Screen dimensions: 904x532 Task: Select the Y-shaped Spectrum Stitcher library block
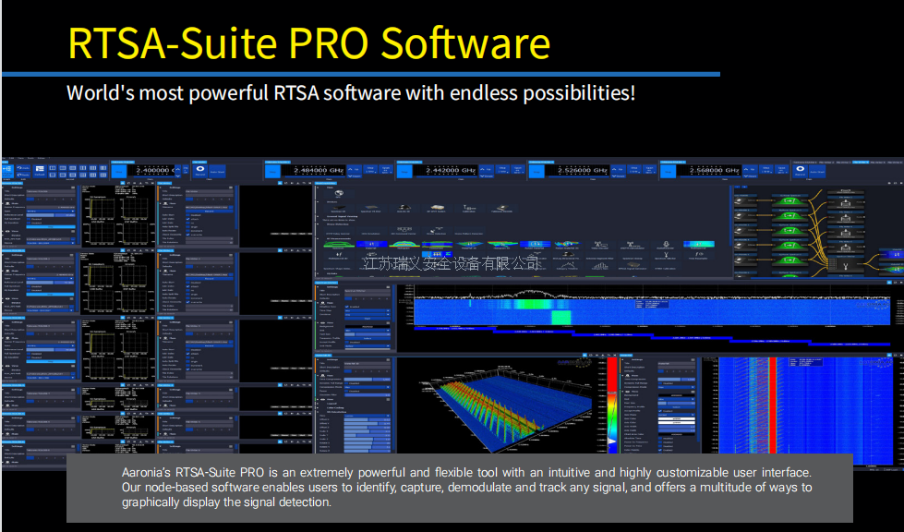click(666, 256)
